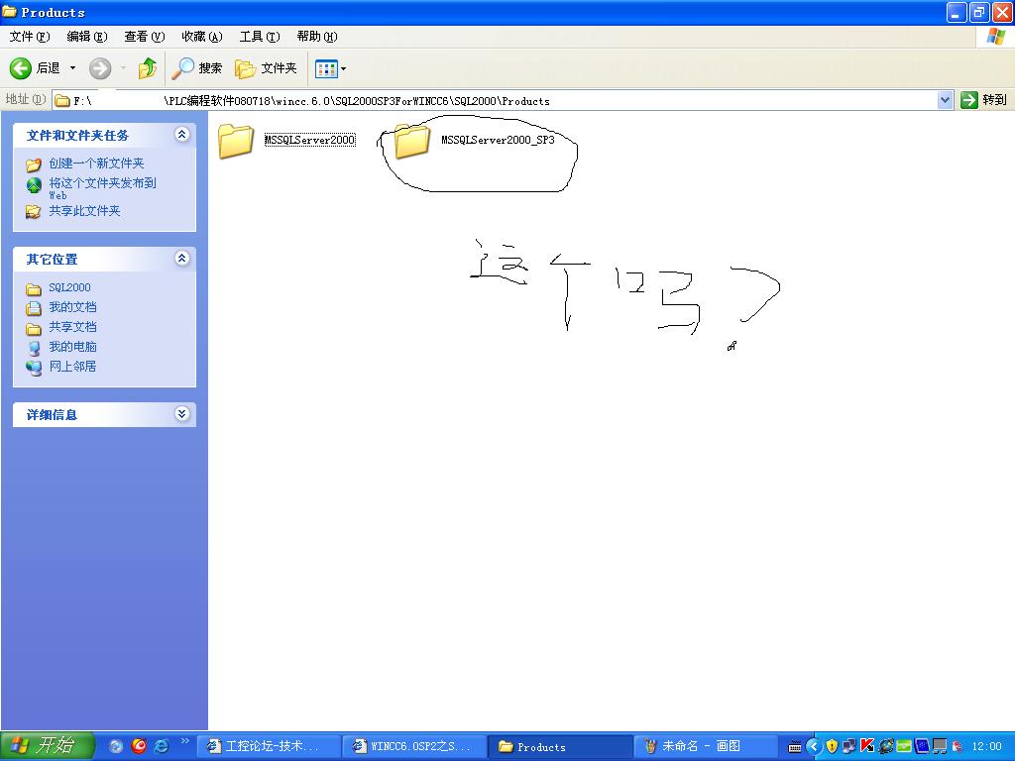Open the Search (搜索) pane
This screenshot has height=761, width=1015.
click(x=197, y=68)
